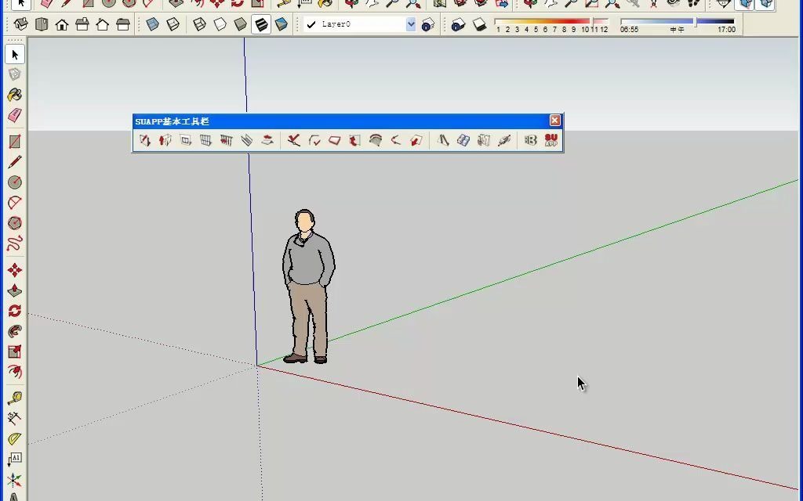Switch to the Iso camera view

(x=21, y=23)
